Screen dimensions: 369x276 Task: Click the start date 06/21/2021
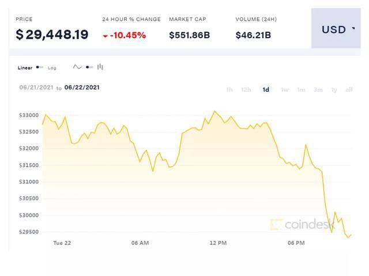pyautogui.click(x=36, y=87)
